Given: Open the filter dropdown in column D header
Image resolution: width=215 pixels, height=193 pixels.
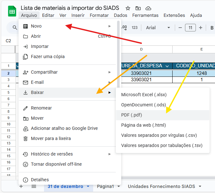Looking at the screenshot, I should tap(167, 66).
